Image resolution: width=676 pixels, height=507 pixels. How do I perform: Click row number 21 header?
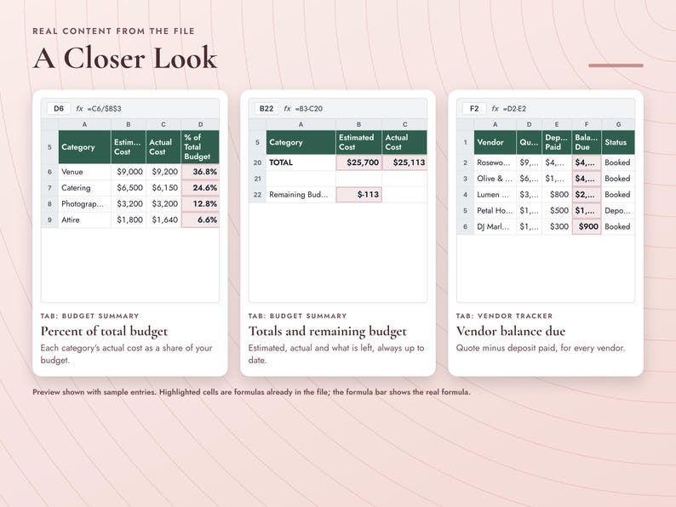pyautogui.click(x=257, y=179)
